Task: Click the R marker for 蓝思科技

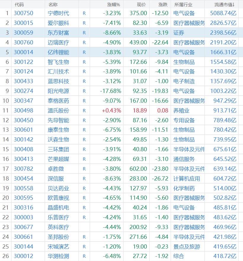Action: 84,81
